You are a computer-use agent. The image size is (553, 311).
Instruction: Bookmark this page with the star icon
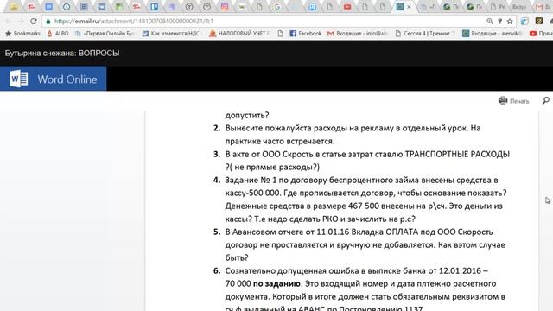click(x=510, y=21)
